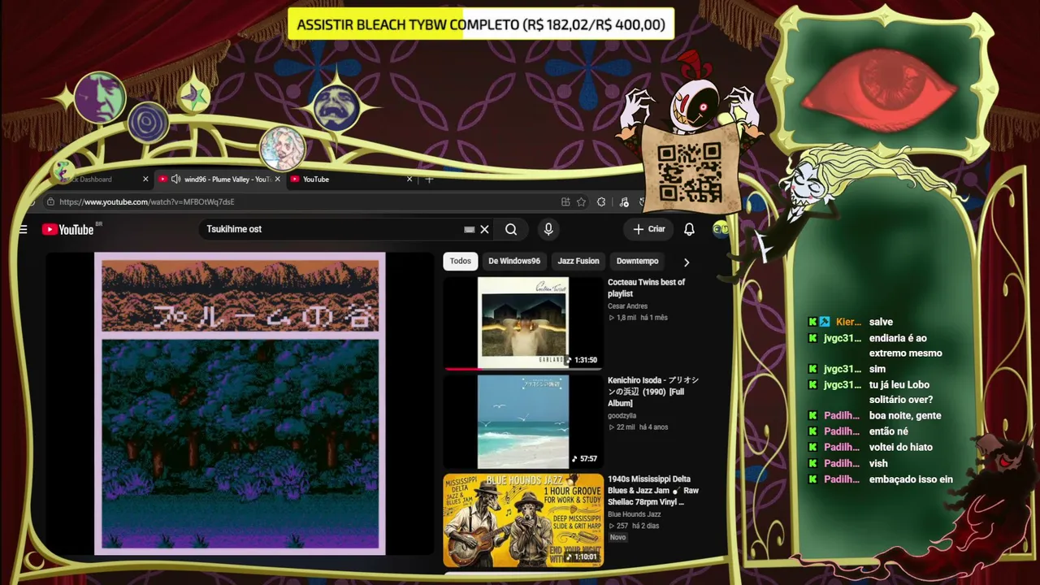Click the chat message 'vish'
Image resolution: width=1040 pixels, height=585 pixels.
(x=877, y=463)
